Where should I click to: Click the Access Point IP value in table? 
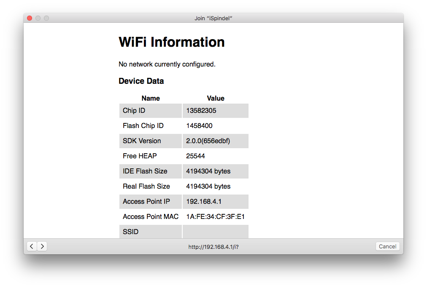click(x=203, y=202)
